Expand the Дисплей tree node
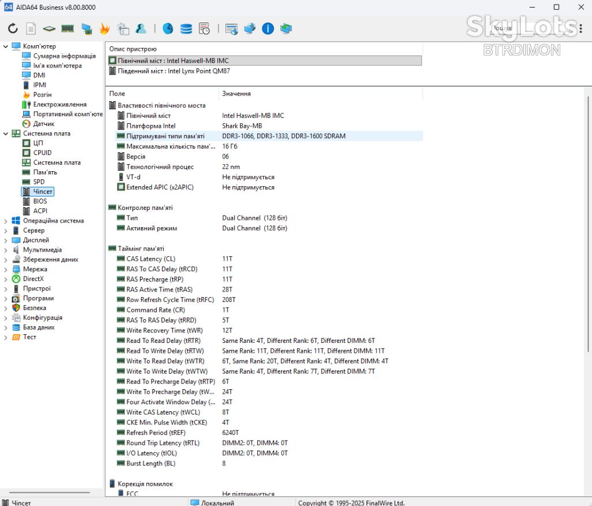This screenshot has height=506, width=592. (x=6, y=240)
